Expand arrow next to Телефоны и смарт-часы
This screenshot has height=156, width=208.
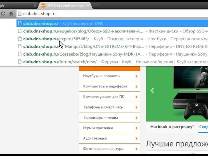(x=136, y=107)
